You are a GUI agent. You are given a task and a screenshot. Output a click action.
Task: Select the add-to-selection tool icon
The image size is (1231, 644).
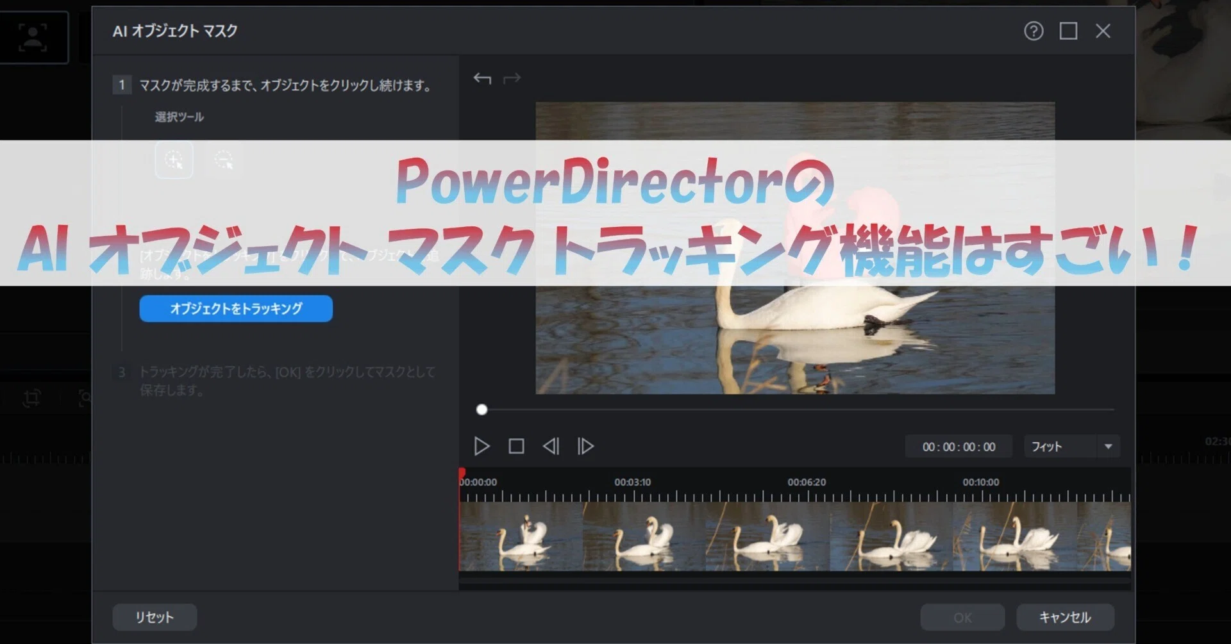(174, 160)
